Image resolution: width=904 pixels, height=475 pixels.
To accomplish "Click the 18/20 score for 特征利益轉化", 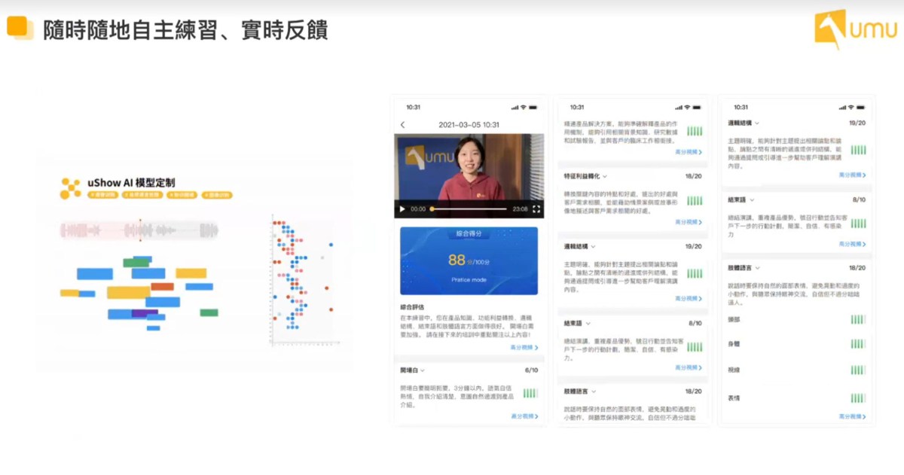I will click(x=694, y=176).
